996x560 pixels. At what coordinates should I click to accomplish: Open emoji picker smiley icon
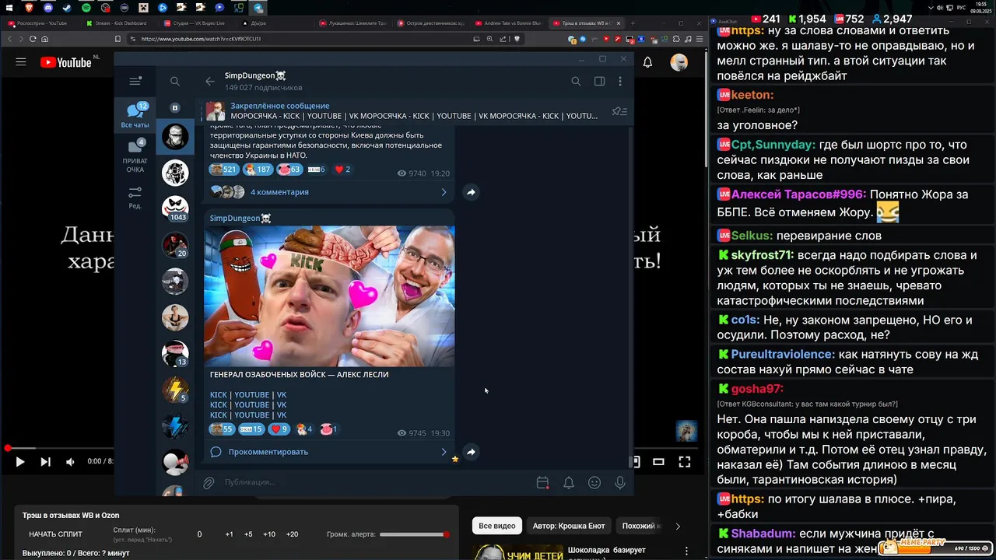tap(594, 483)
